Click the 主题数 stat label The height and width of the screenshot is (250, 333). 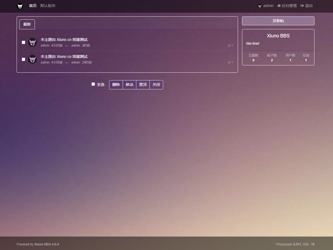tap(253, 55)
